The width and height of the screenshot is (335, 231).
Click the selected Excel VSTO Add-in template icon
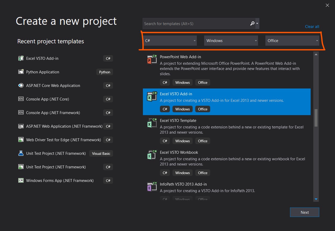point(152,97)
